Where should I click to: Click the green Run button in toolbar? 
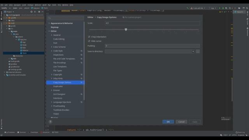click(219, 8)
